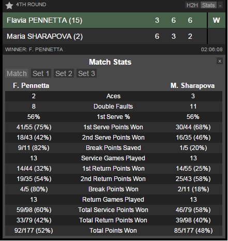Image resolution: width=228 pixels, height=241 pixels.
Task: Click Maria SHARAPOVA (2) player name
Action: pyautogui.click(x=44, y=36)
